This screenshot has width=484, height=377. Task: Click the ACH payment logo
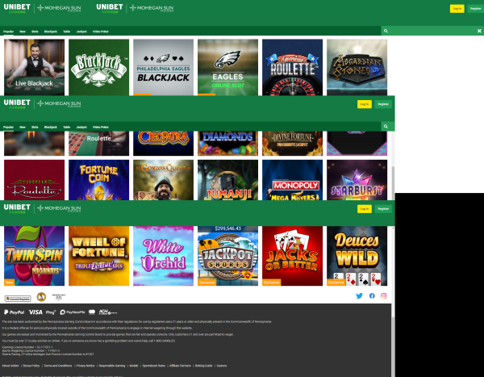(108, 312)
